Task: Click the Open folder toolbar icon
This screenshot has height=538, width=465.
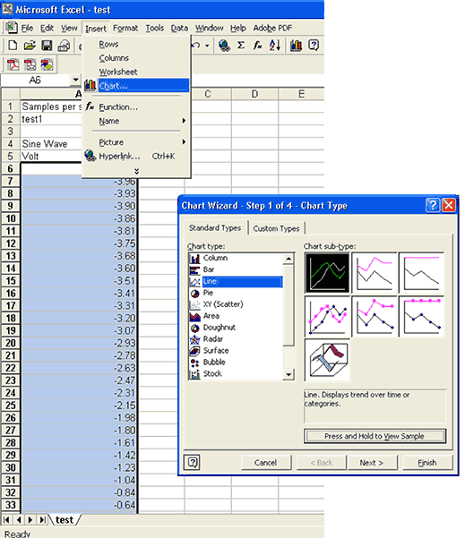Action: (x=30, y=46)
